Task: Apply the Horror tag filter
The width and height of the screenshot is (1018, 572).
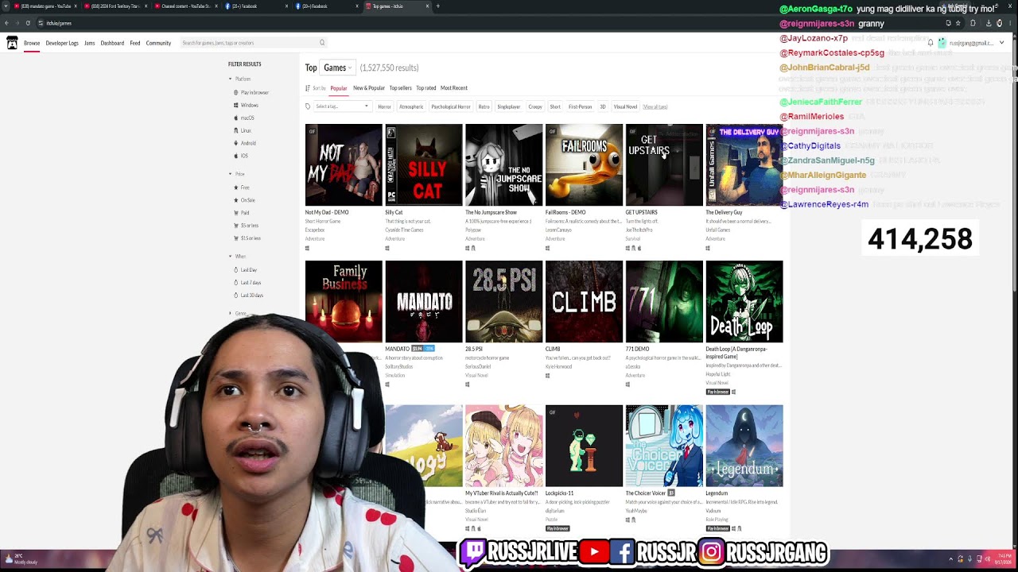Action: tap(384, 106)
